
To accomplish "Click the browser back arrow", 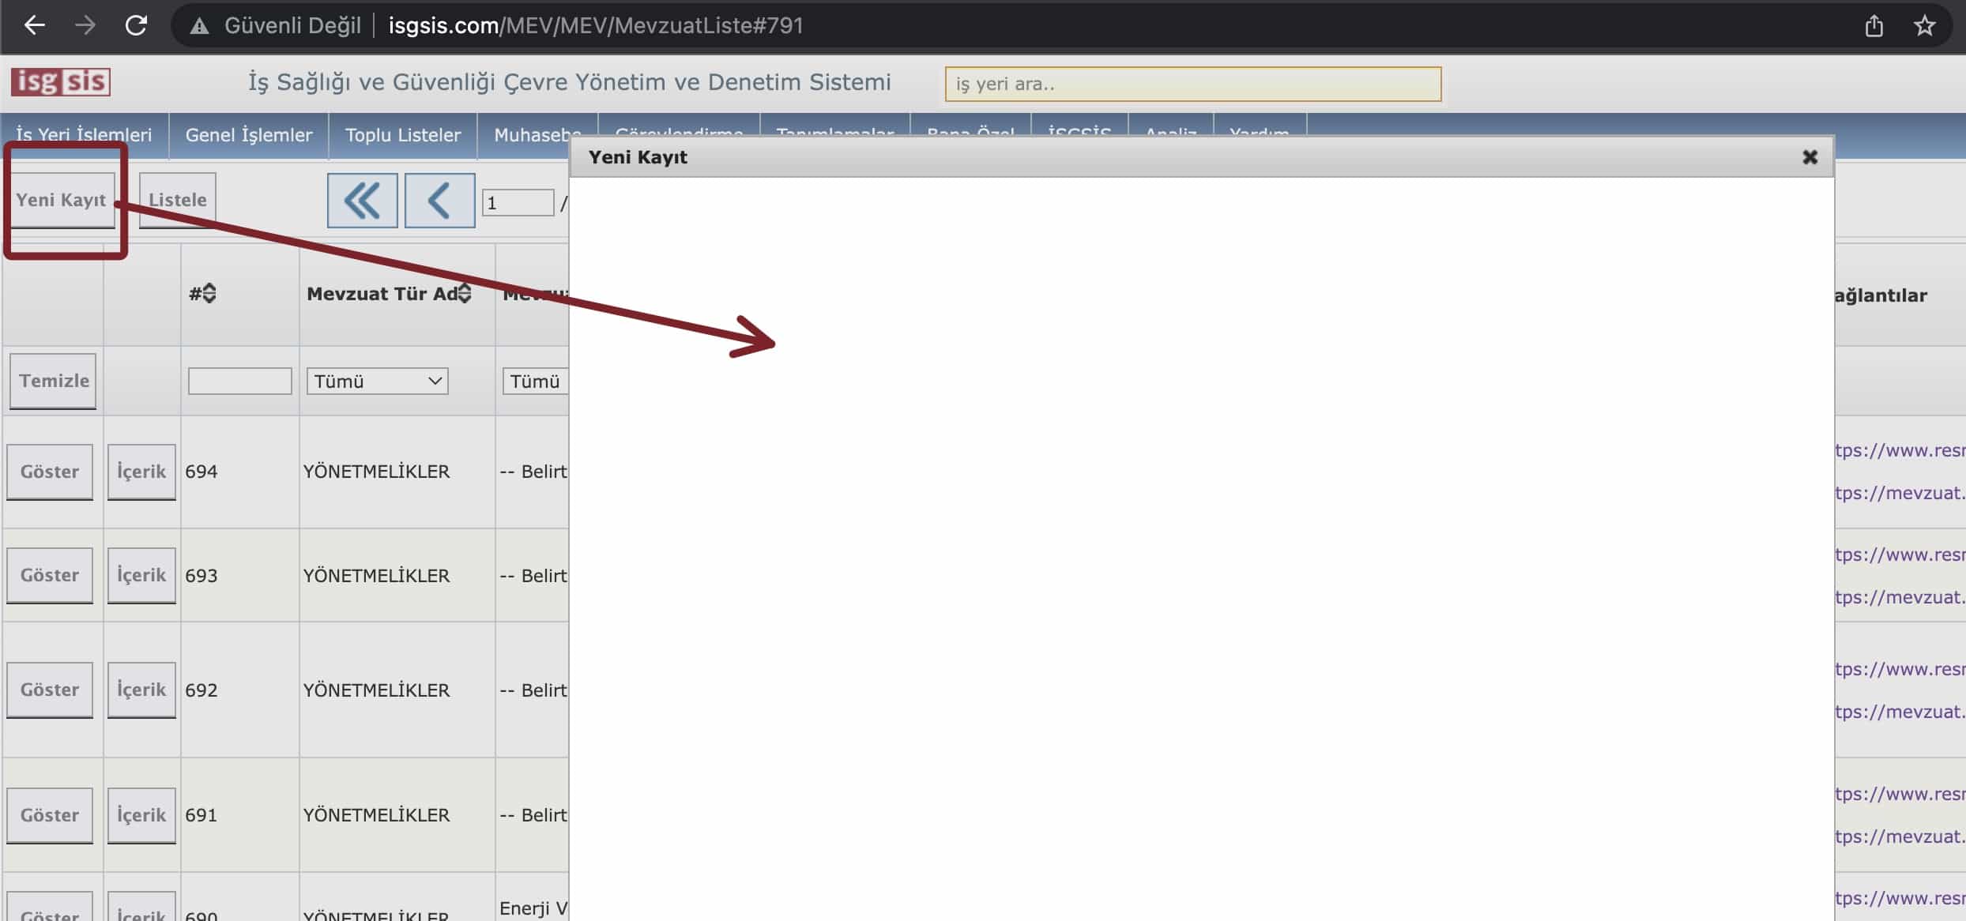I will click(x=34, y=25).
